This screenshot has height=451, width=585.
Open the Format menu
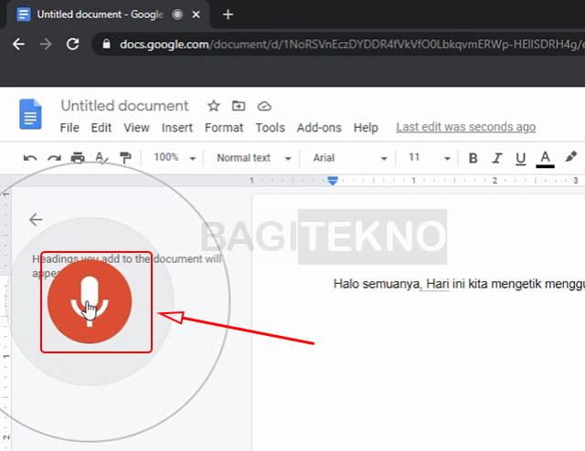[x=224, y=128]
